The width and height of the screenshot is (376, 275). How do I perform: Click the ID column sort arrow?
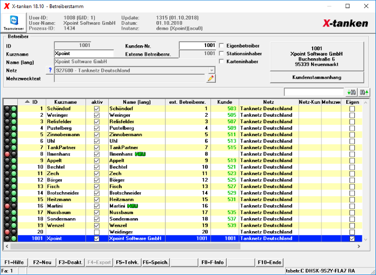click(28, 102)
